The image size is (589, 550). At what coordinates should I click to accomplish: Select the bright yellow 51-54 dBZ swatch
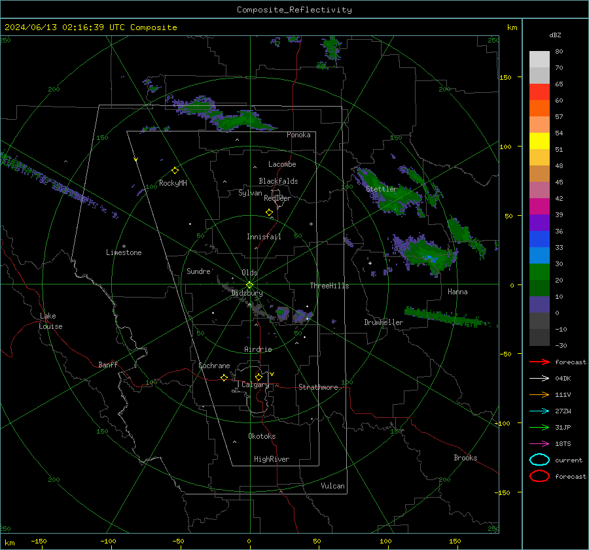(x=539, y=141)
